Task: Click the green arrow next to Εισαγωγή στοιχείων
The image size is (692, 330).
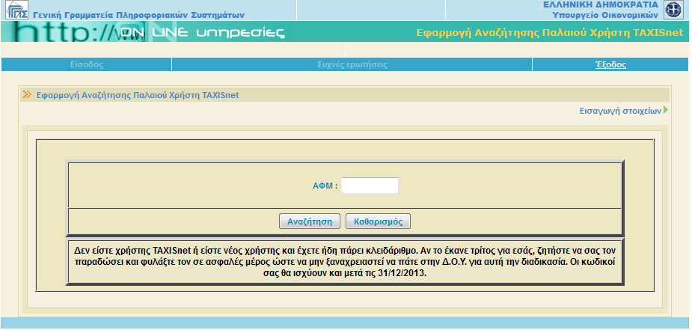Action: 666,110
